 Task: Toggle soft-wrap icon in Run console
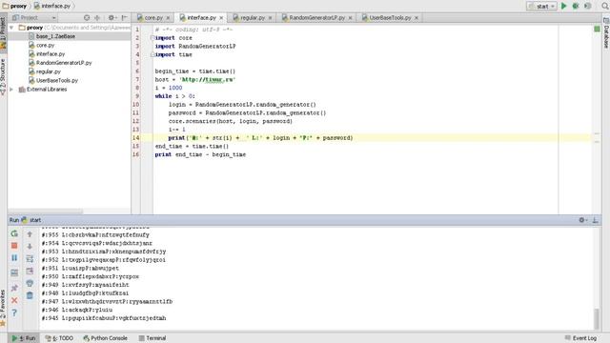[x=30, y=258]
